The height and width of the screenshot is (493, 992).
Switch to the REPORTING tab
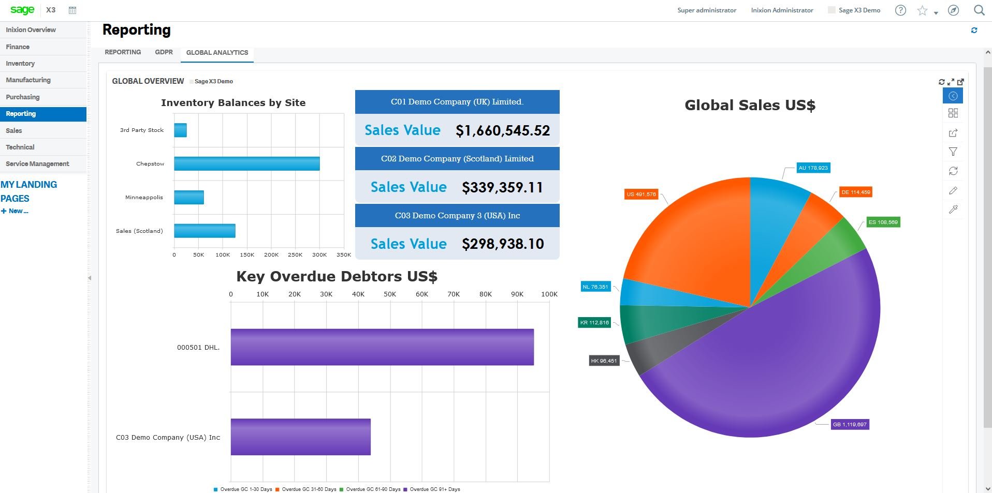click(x=123, y=52)
